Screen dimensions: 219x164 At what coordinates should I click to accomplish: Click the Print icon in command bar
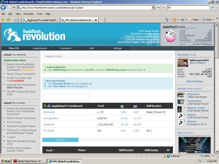click(x=183, y=20)
